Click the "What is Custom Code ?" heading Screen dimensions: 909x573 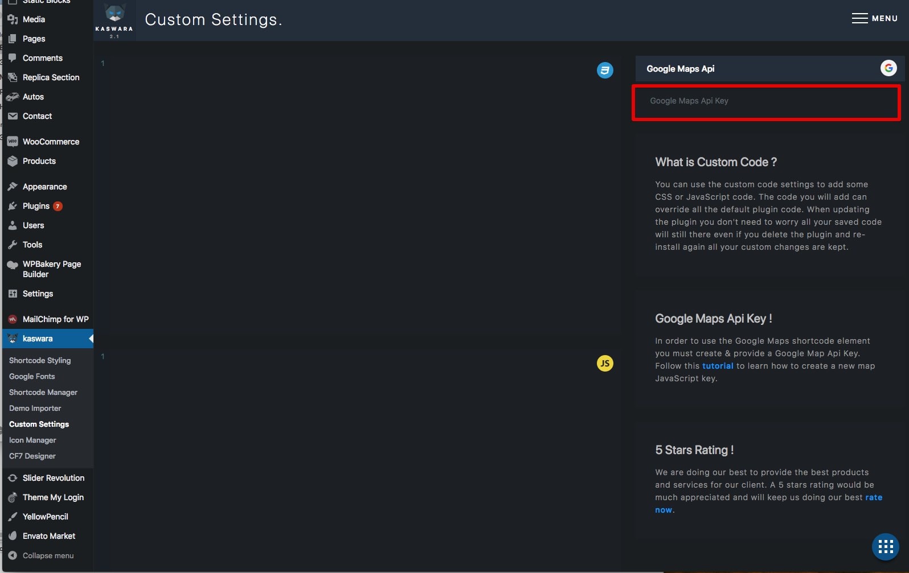point(716,162)
